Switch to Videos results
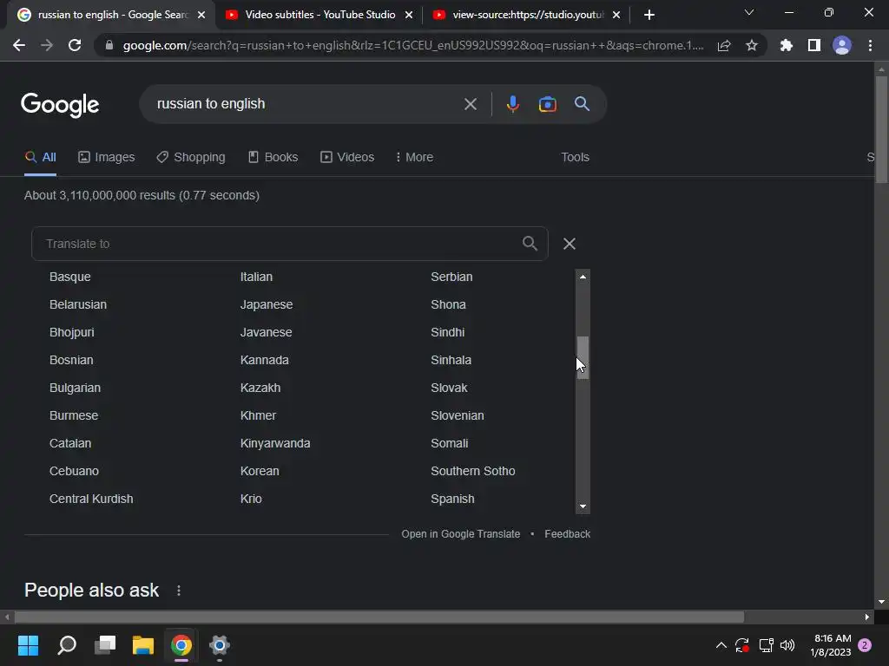The height and width of the screenshot is (666, 889). 347,158
